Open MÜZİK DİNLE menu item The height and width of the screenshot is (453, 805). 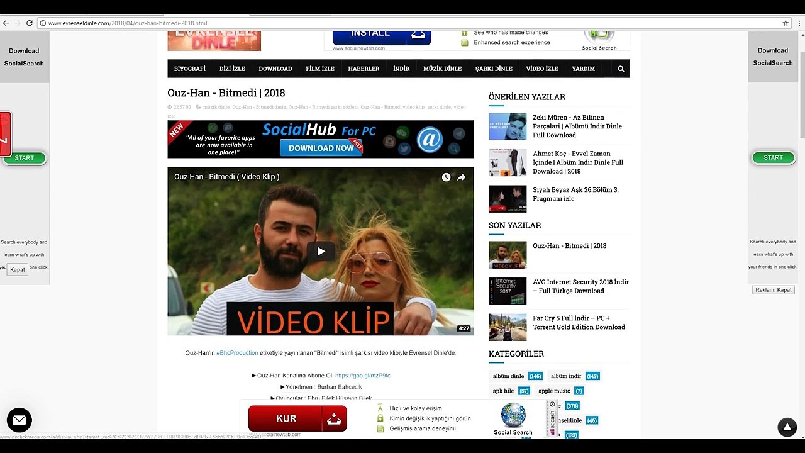tap(442, 69)
